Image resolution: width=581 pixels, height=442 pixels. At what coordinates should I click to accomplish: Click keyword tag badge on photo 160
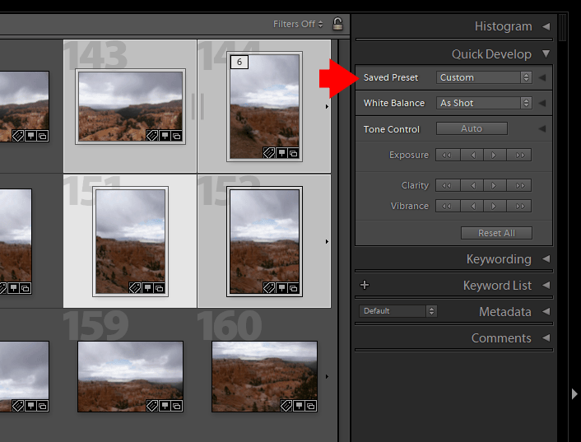(x=286, y=406)
